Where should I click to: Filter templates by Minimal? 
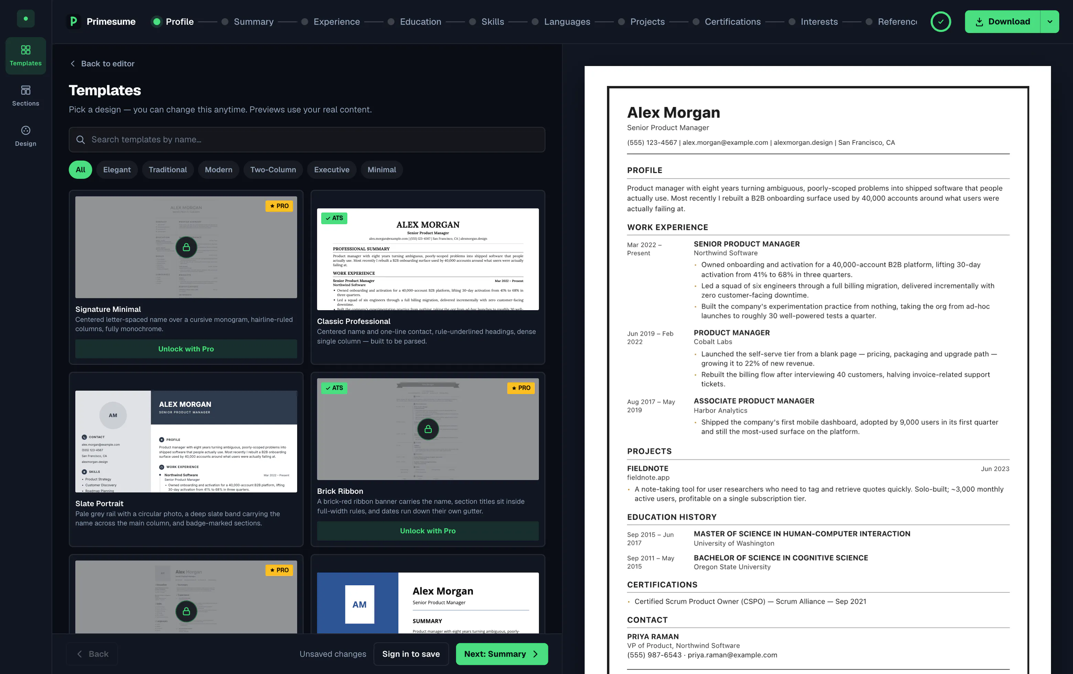[x=381, y=170]
